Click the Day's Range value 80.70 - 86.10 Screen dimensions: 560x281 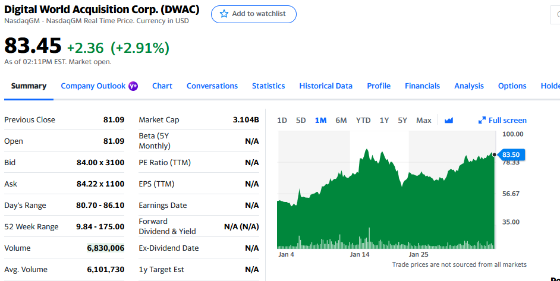[x=100, y=206]
